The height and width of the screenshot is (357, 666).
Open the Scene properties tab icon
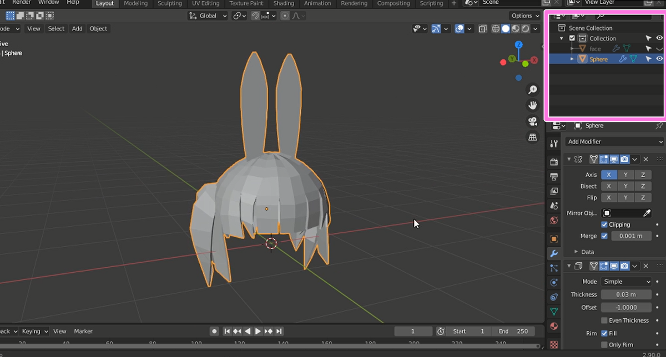click(553, 206)
